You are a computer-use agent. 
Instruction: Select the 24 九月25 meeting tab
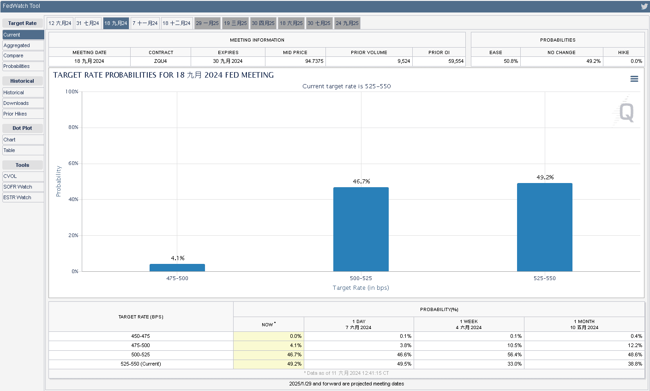(347, 23)
